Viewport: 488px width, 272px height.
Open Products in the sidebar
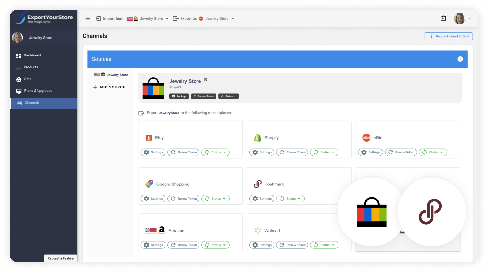point(43,67)
